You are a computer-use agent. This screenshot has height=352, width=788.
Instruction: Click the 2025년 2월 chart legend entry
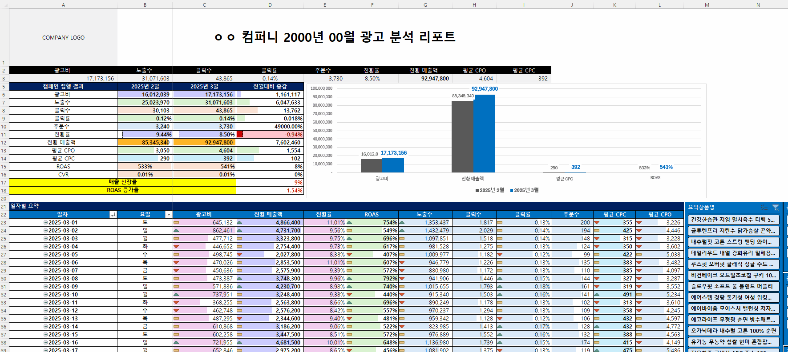[490, 190]
